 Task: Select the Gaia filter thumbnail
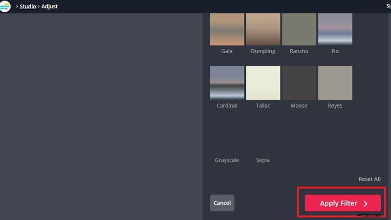click(x=227, y=29)
